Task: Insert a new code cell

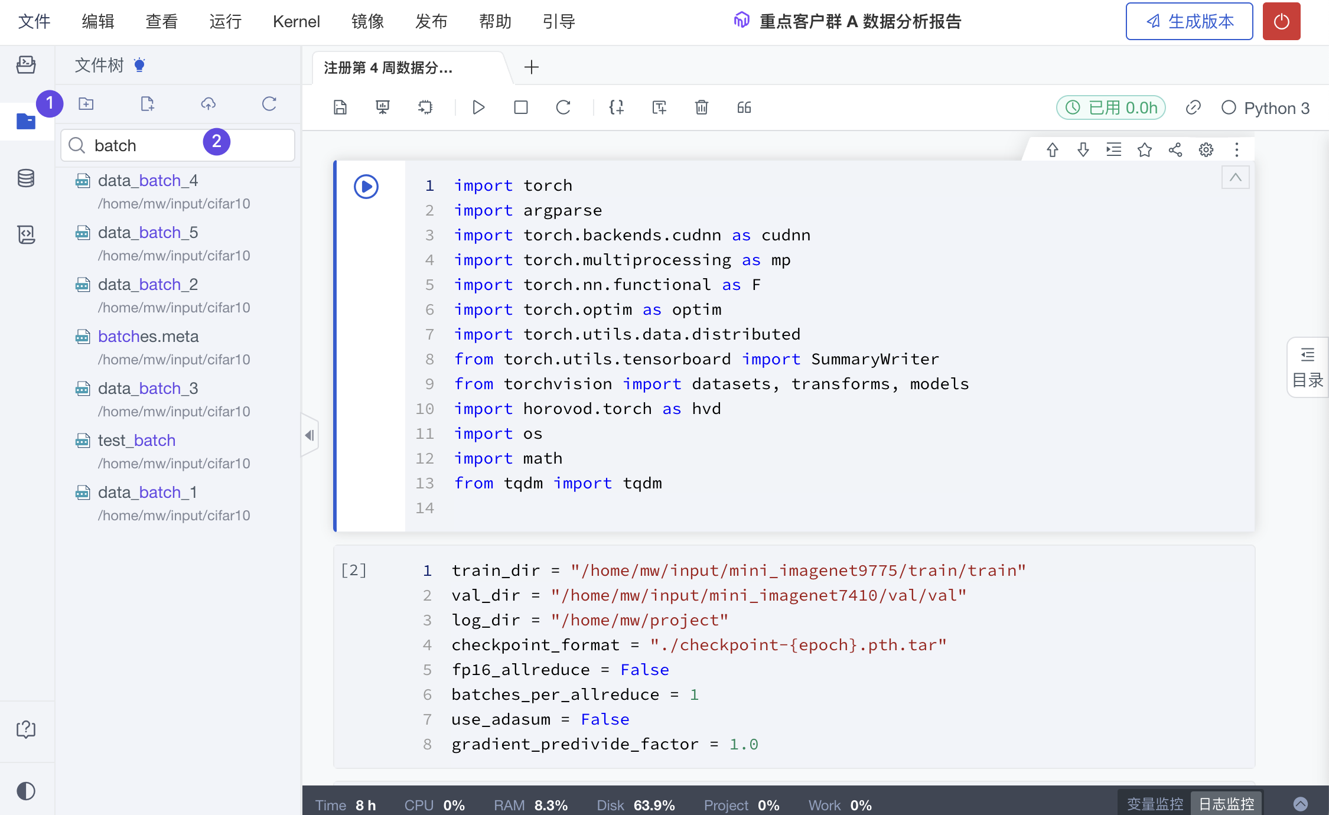Action: pos(616,107)
